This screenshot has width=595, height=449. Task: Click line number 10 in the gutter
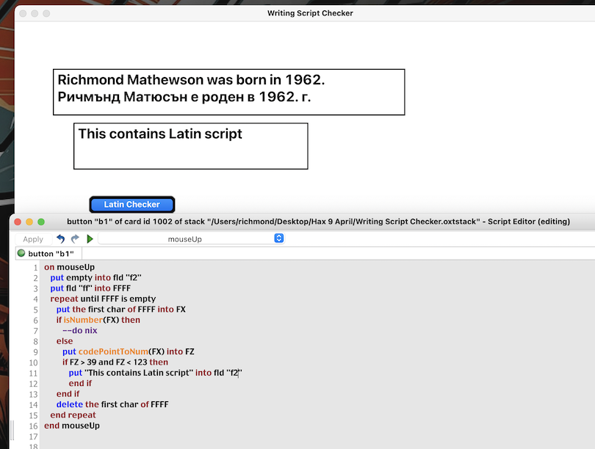tap(33, 363)
